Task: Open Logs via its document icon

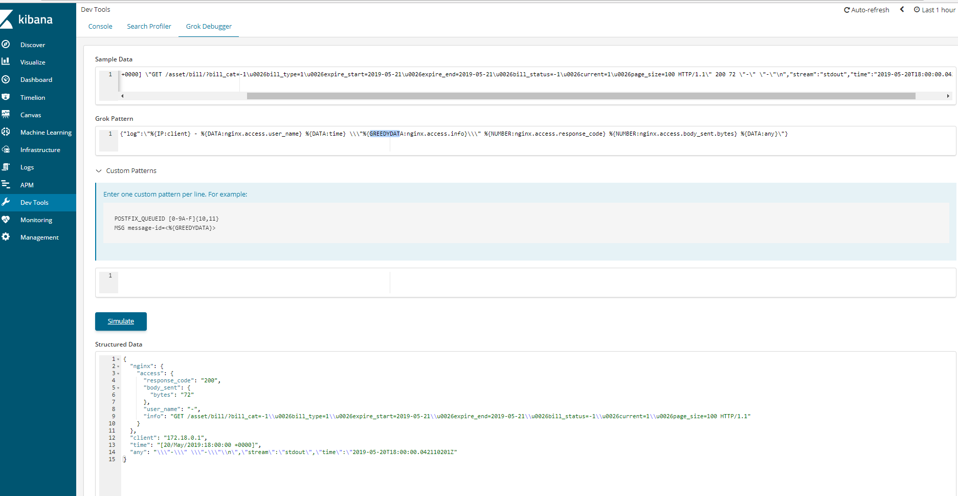Action: tap(6, 167)
